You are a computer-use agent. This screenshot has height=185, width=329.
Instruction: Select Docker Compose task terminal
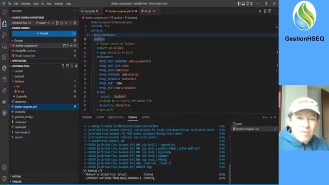pyautogui.click(x=254, y=129)
